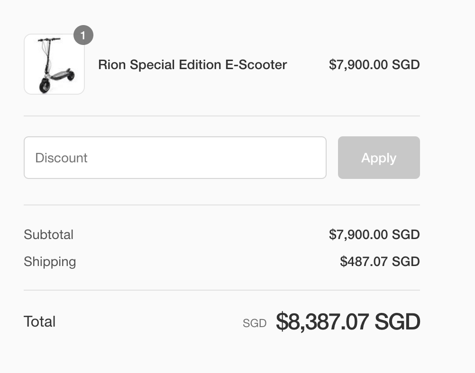Viewport: 475px width, 373px height.
Task: Click the Subtotal label
Action: coord(48,235)
